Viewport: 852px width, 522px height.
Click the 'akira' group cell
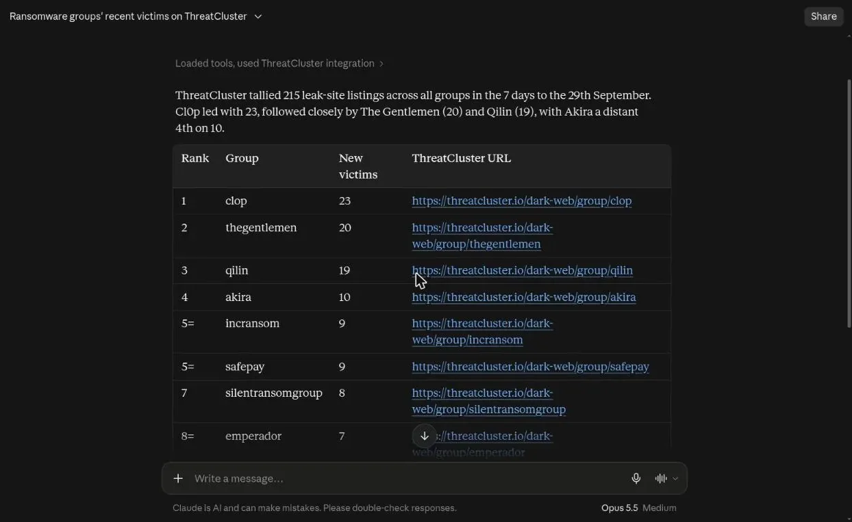coord(238,297)
